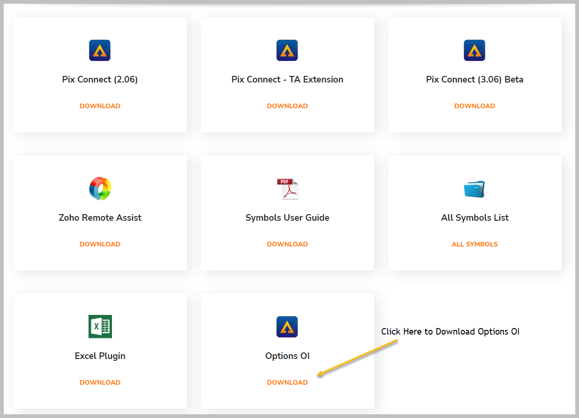579x418 pixels.
Task: Download the Excel Plugin
Action: 100,382
